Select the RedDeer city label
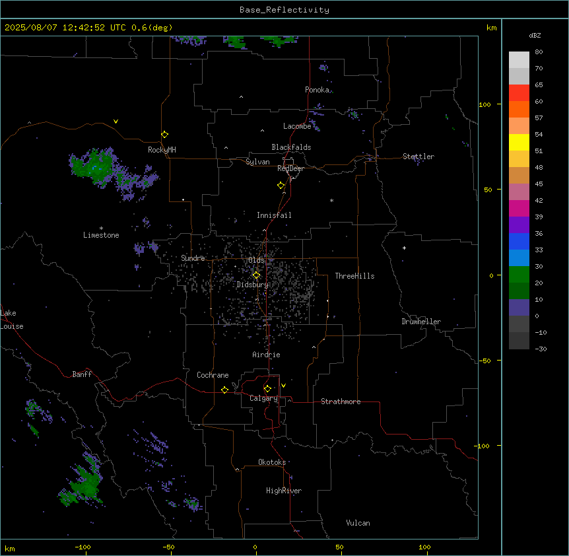569x556 pixels. 290,168
